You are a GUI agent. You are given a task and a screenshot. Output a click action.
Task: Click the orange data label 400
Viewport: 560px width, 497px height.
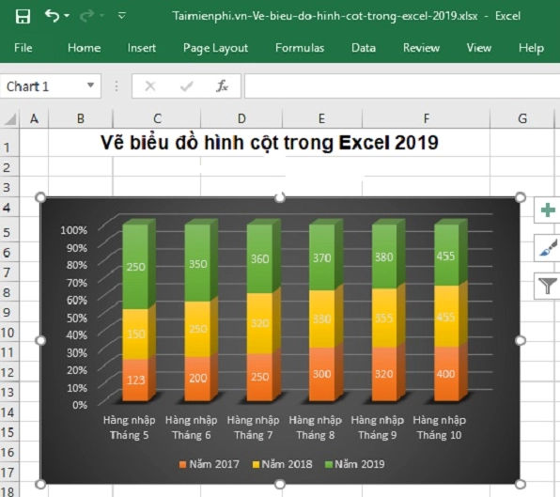445,374
